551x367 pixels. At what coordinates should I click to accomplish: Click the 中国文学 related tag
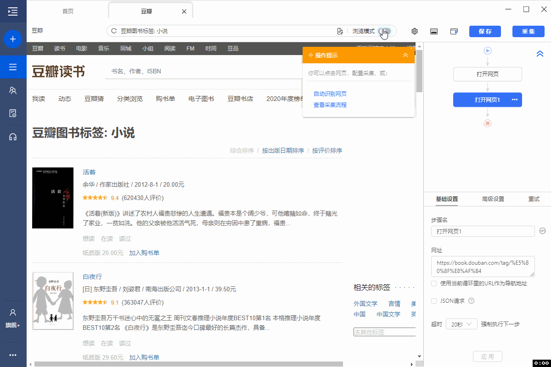[388, 314]
